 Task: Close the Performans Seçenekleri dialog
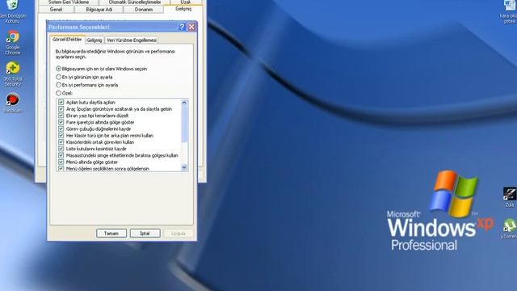[191, 27]
